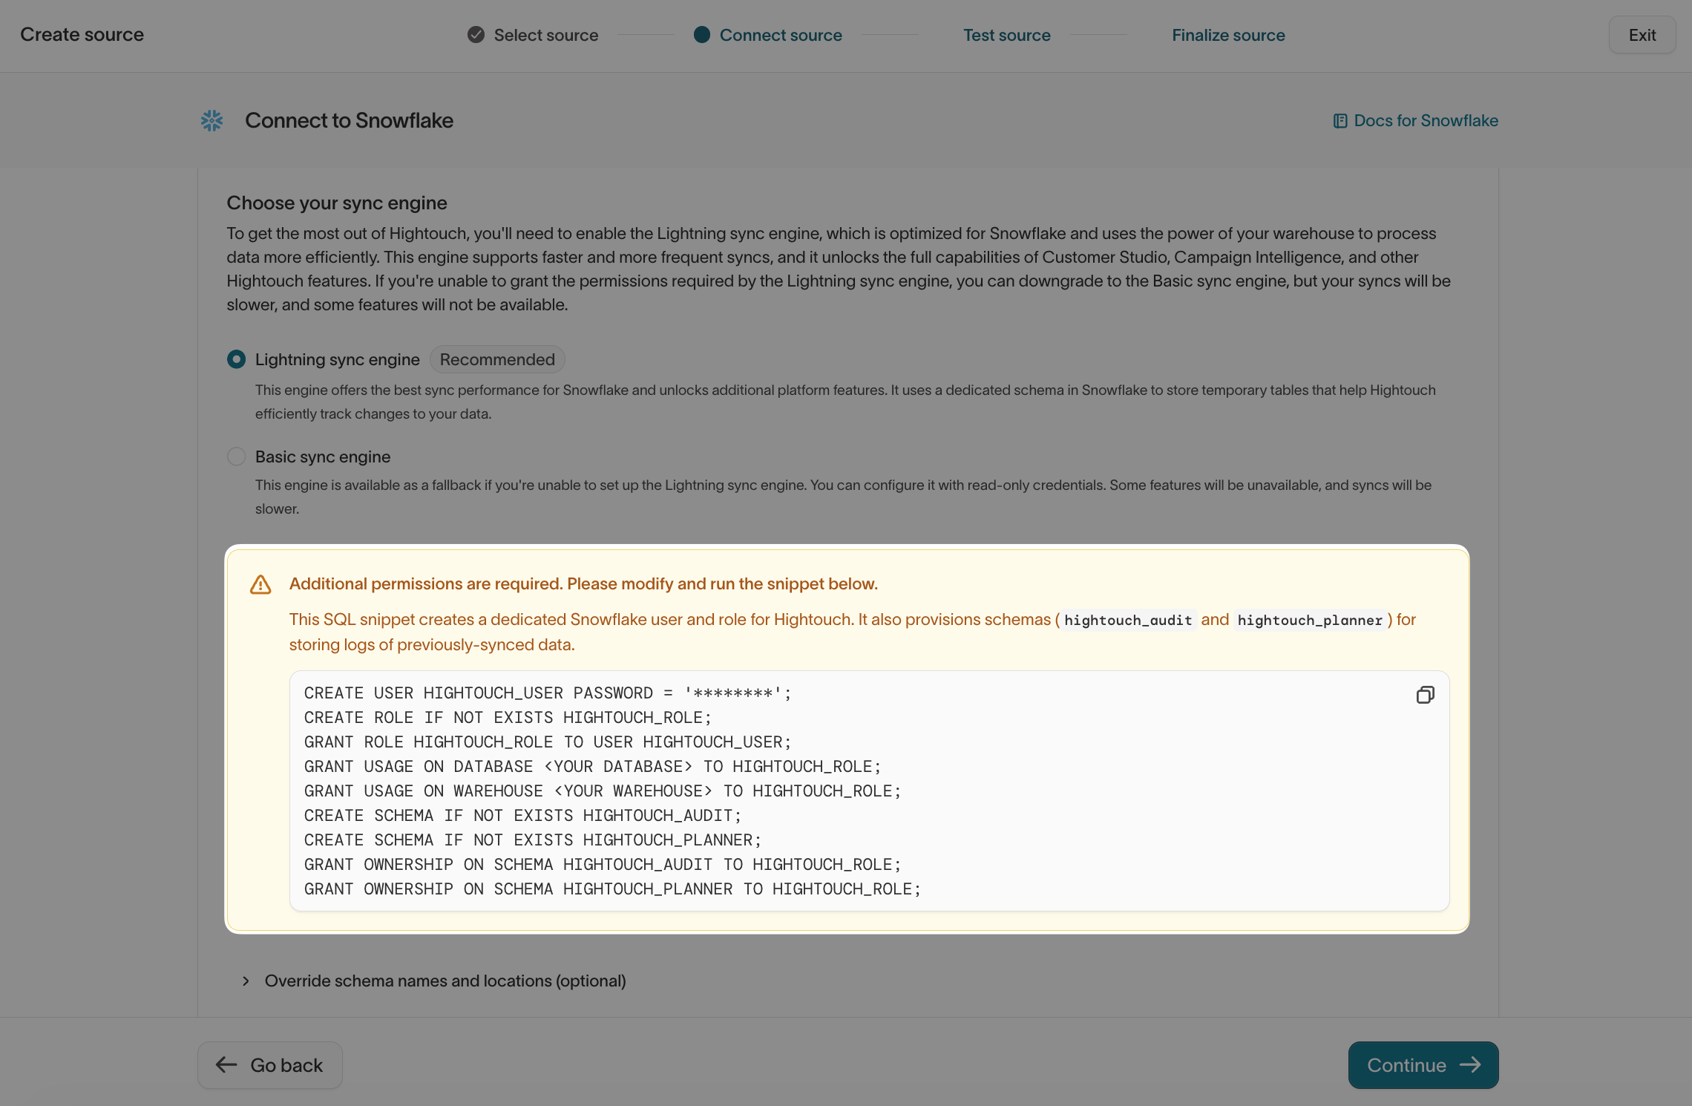Jump to the Test source step
The height and width of the screenshot is (1106, 1692).
1006,35
